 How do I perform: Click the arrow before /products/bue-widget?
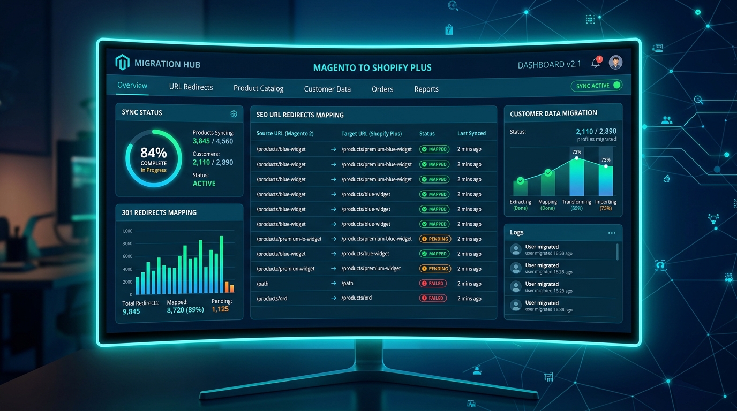point(334,254)
